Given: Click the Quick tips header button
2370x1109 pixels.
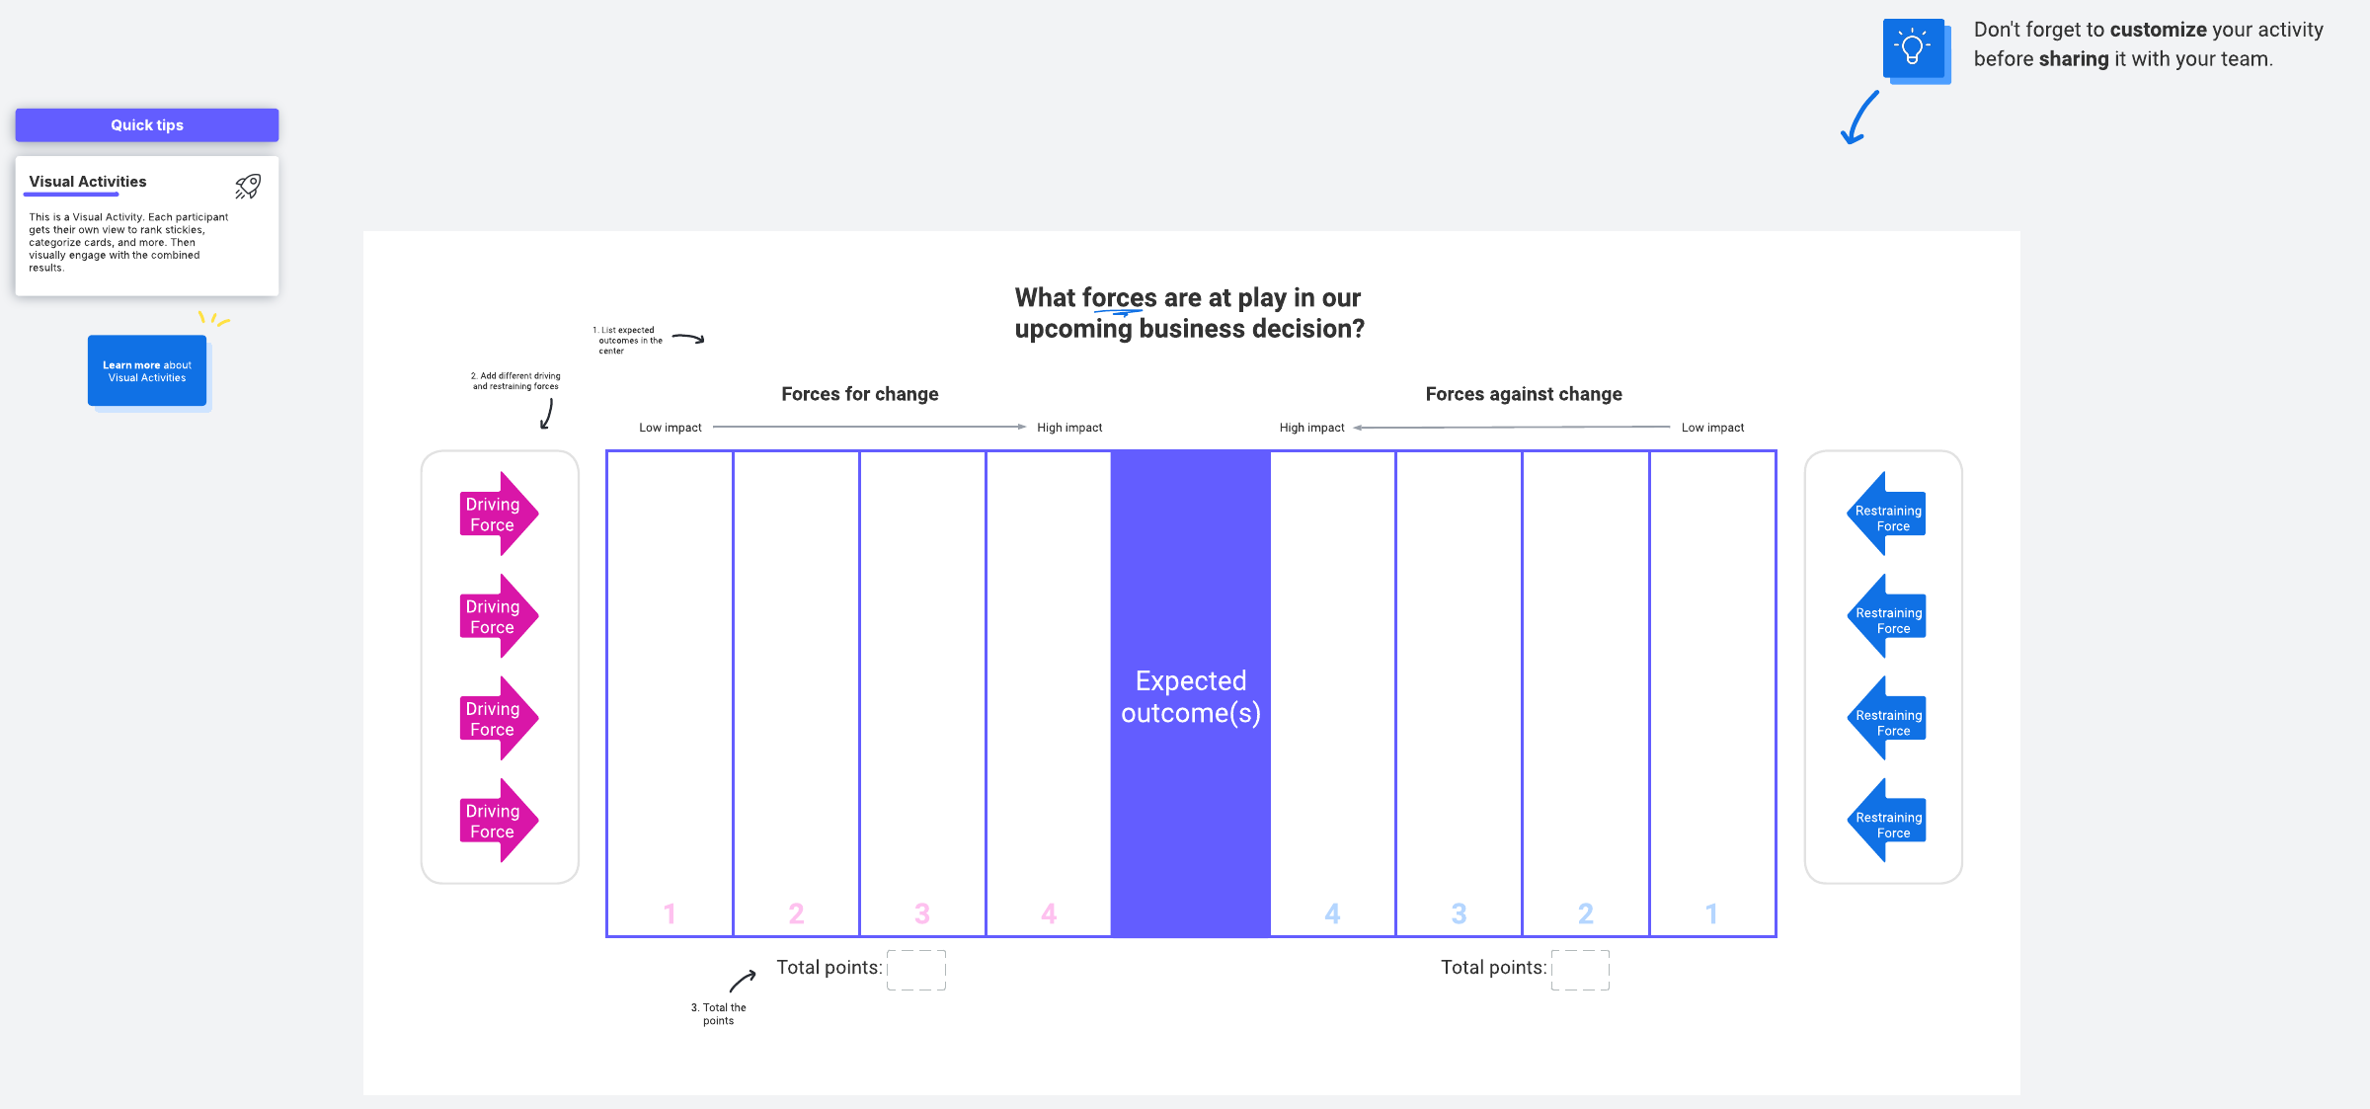Looking at the screenshot, I should (147, 125).
